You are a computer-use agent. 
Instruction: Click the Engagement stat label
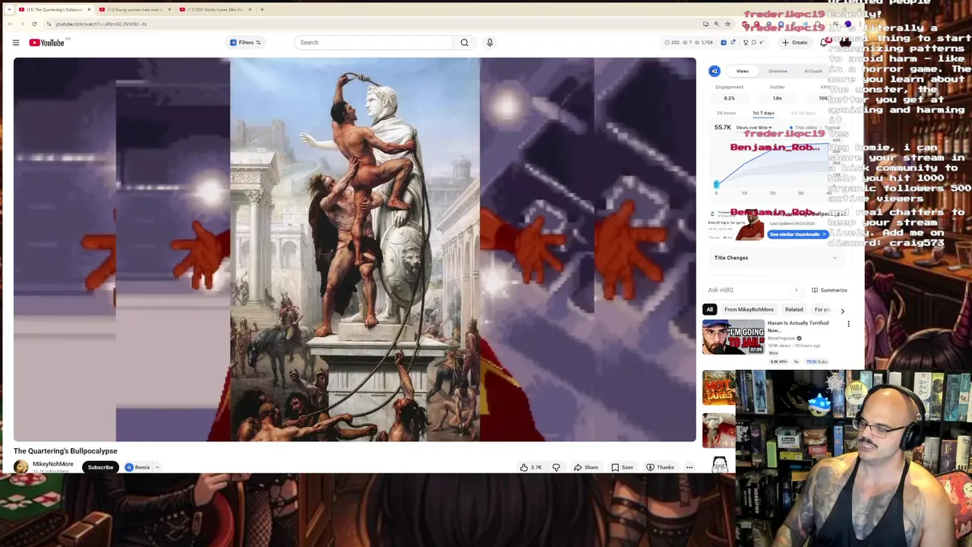[x=729, y=87]
